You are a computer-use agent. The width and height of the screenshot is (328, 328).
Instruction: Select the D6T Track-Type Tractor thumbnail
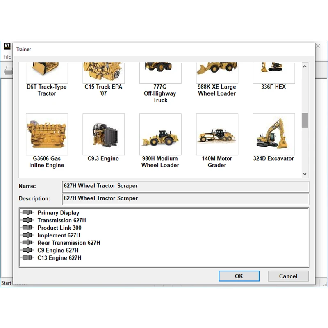(47, 73)
